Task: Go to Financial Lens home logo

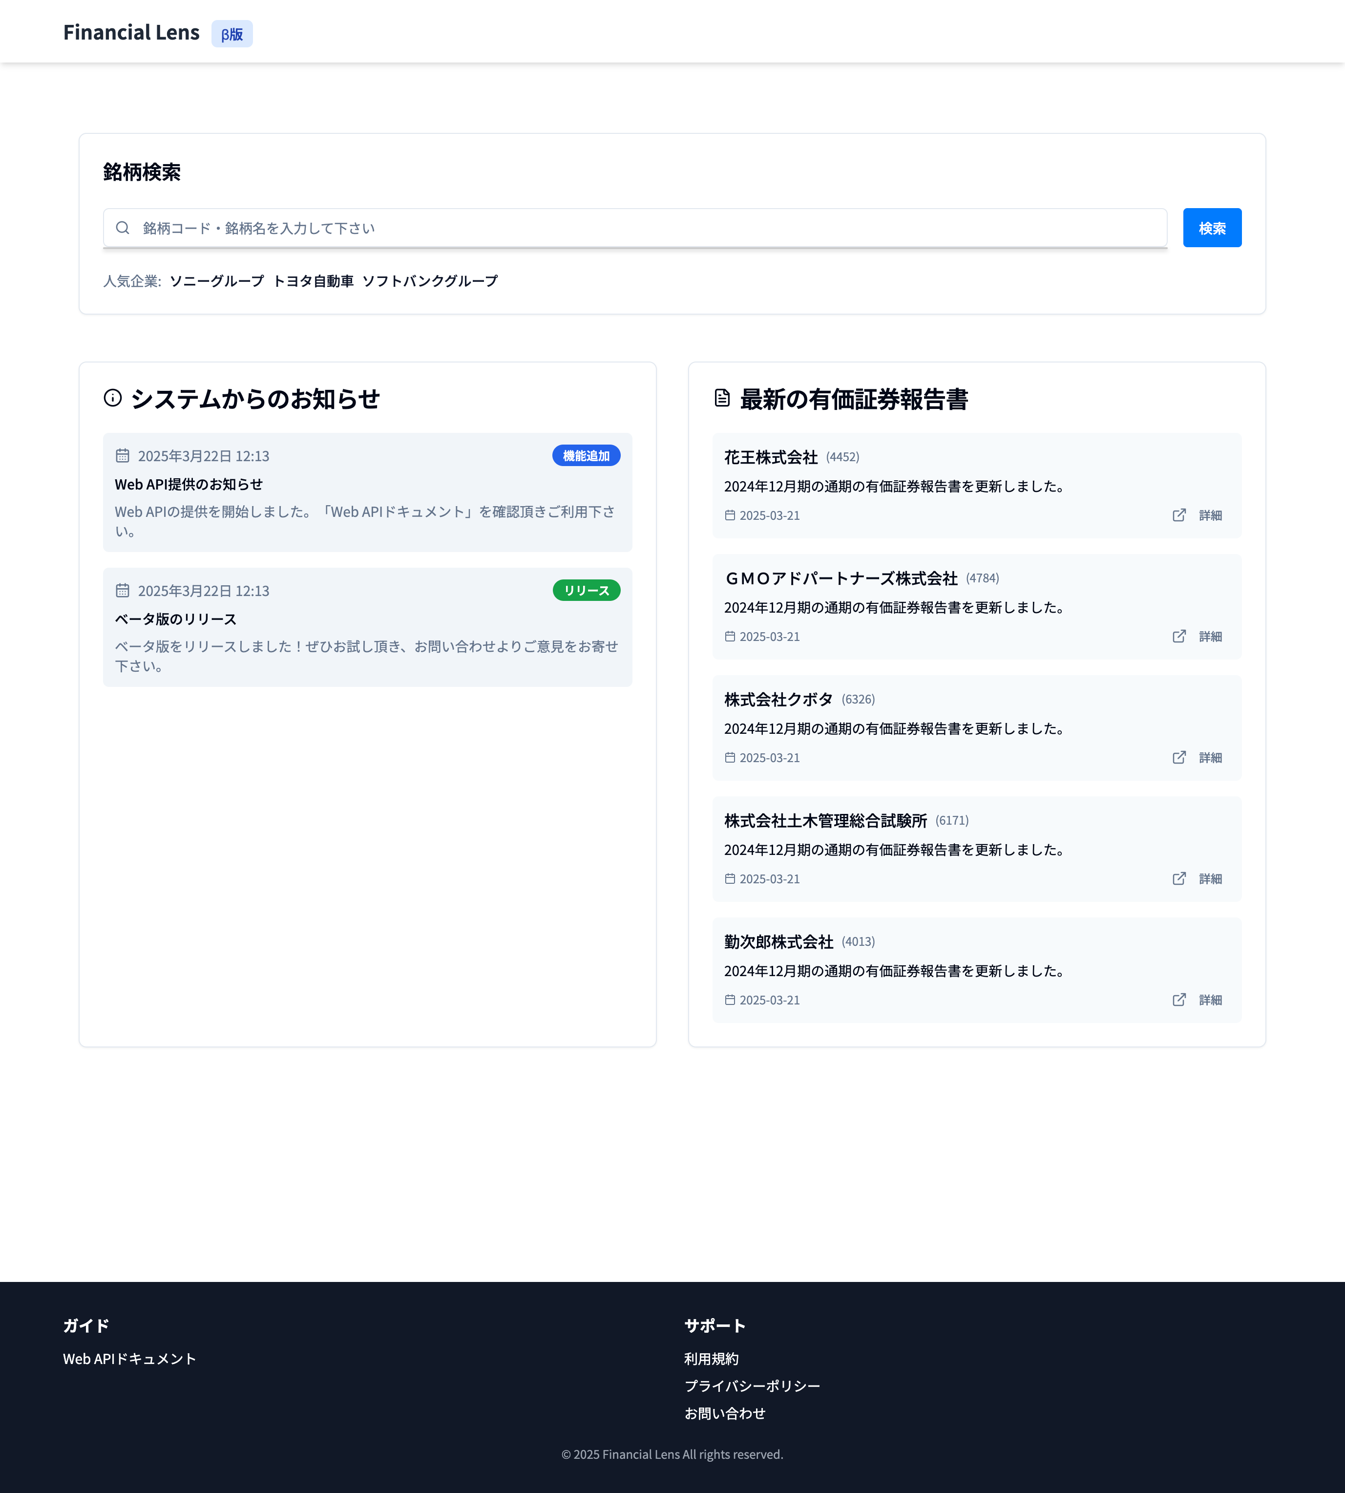Action: (131, 33)
